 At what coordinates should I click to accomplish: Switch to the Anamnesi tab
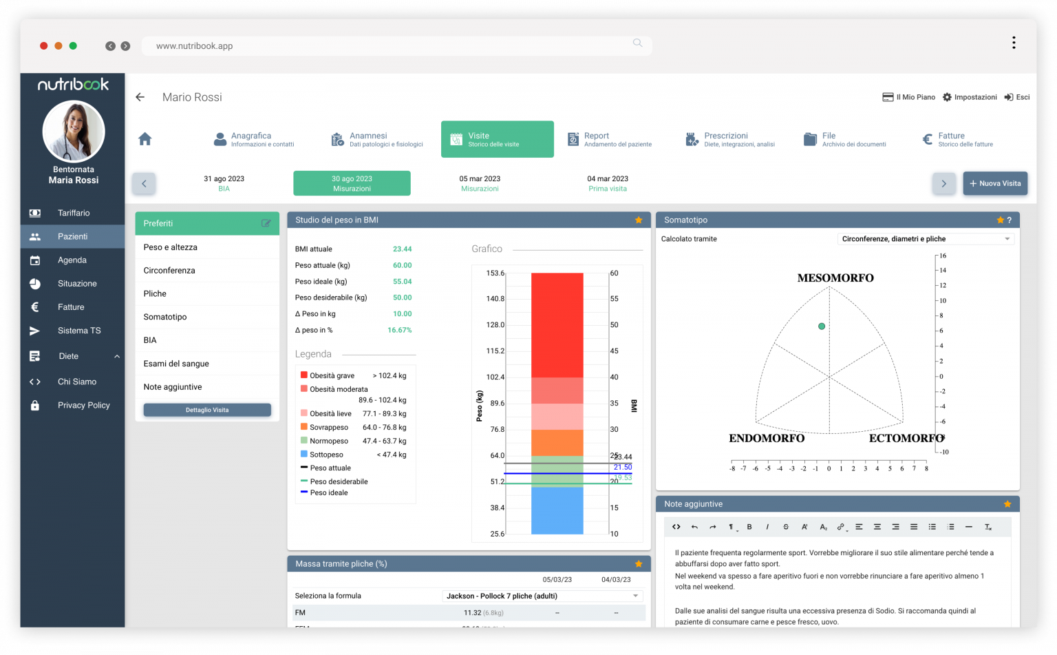tap(377, 139)
